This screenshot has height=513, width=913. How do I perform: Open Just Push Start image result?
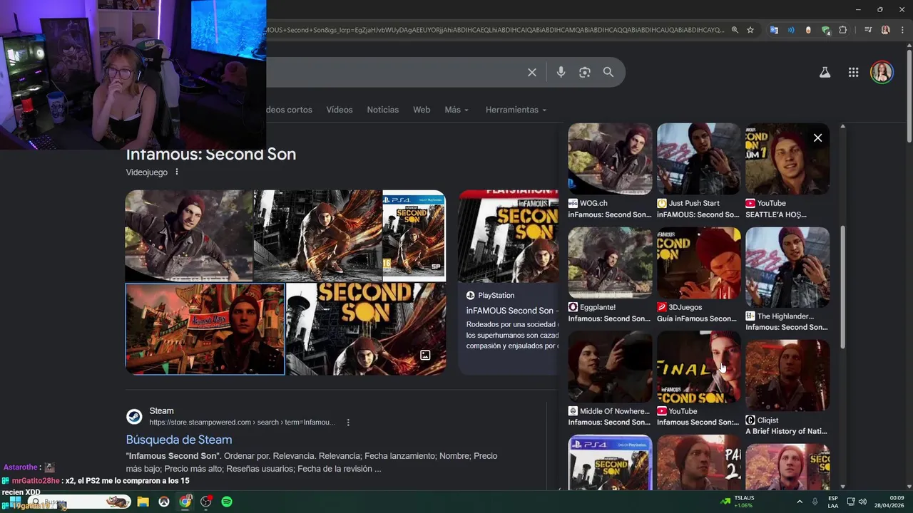point(698,171)
